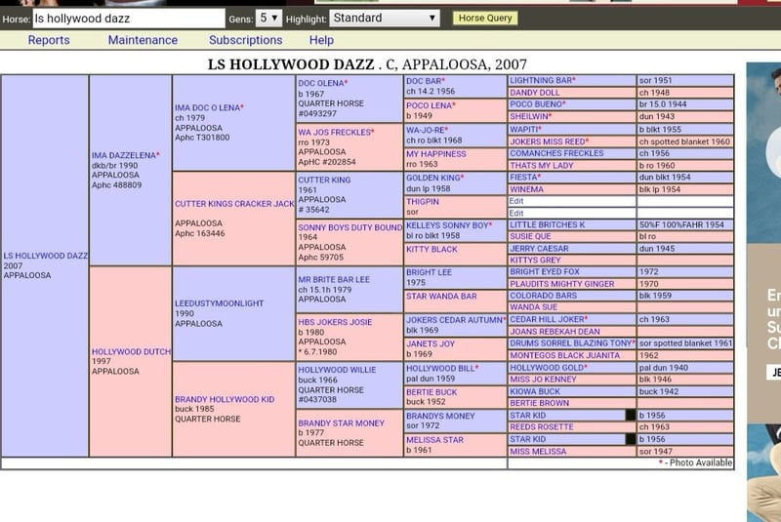Screen dimensions: 781x522
Task: Click the Brandy Hollywood Kid link
Action: point(224,399)
